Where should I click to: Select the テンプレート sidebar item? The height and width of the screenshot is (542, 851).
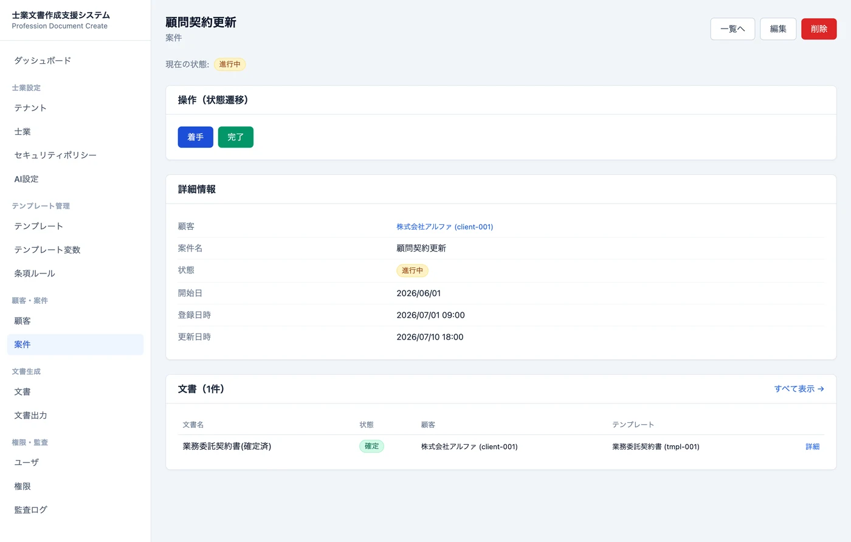click(x=75, y=226)
